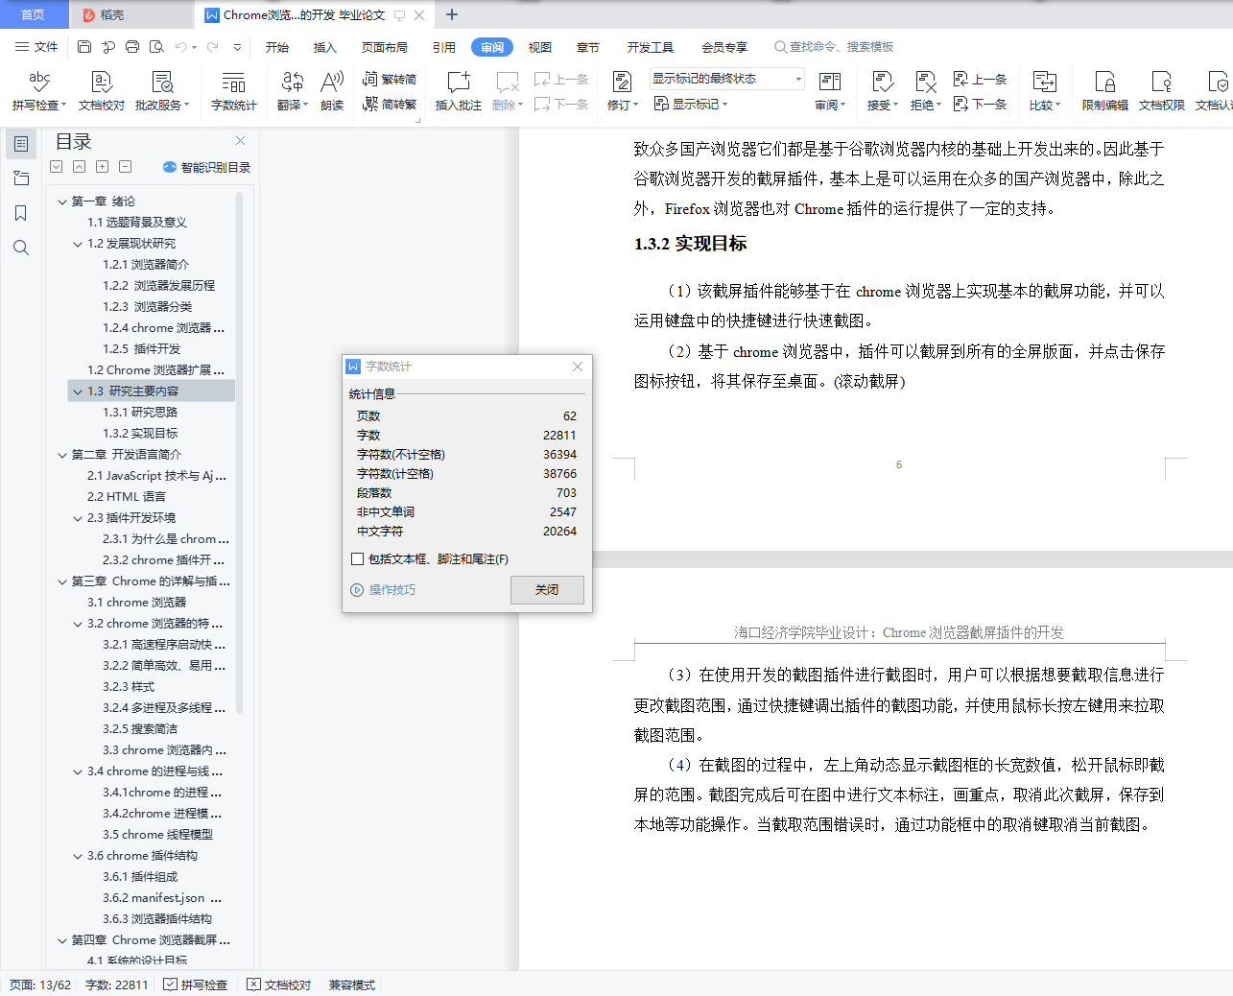Click 智能识别目录 in the outline pane
The height and width of the screenshot is (996, 1233).
pyautogui.click(x=207, y=167)
